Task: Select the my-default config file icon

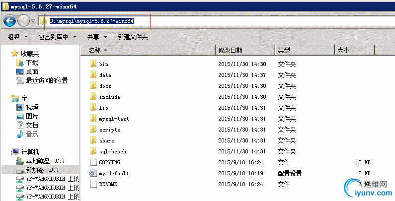Action: (x=93, y=173)
